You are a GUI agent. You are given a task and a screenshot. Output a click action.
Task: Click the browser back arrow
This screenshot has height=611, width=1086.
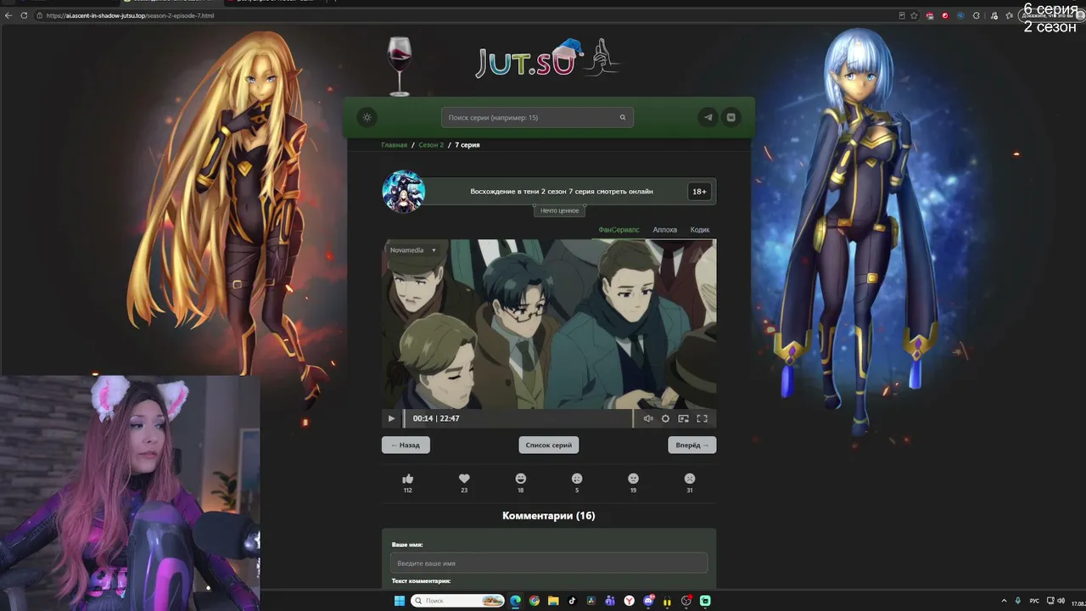[8, 15]
